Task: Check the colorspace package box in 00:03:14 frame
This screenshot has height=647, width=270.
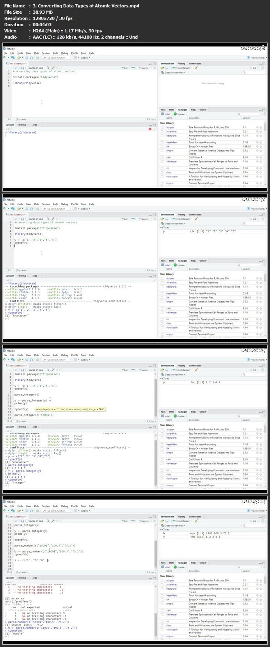Action: coord(162,629)
